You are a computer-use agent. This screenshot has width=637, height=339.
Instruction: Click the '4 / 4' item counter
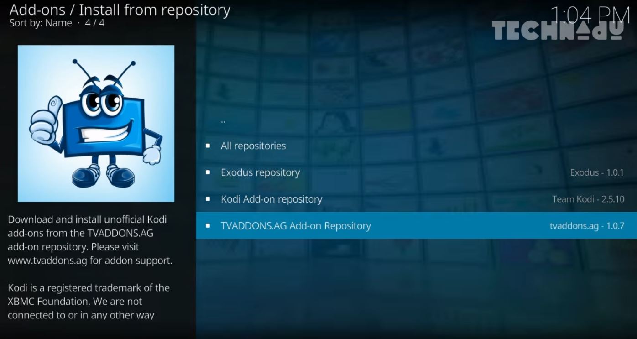[95, 23]
